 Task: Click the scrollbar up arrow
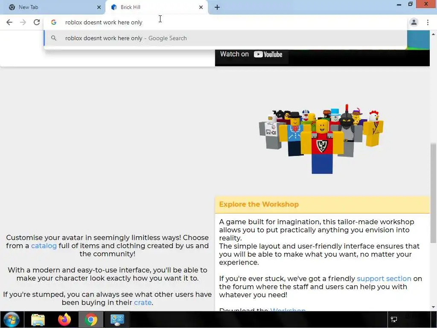click(434, 34)
